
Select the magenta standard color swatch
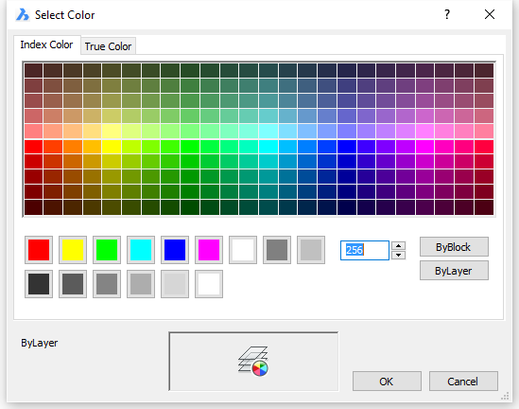pyautogui.click(x=209, y=250)
